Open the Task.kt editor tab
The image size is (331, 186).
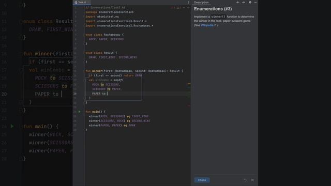(x=82, y=2)
